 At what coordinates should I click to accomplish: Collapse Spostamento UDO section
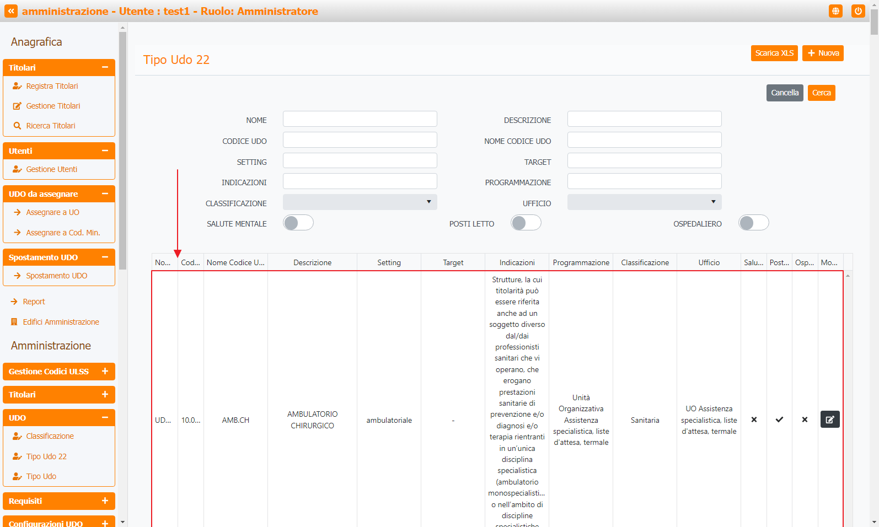(105, 257)
